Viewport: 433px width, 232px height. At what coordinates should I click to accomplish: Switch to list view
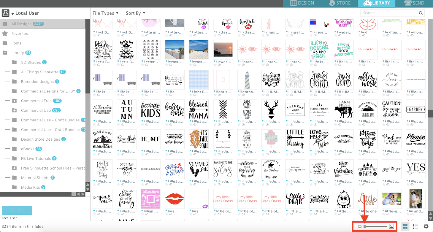[x=415, y=226]
